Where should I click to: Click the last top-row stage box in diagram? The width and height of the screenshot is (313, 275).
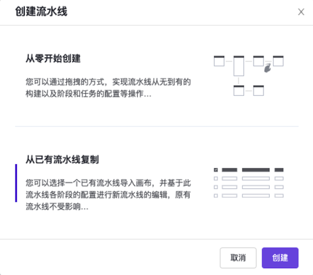point(278,61)
